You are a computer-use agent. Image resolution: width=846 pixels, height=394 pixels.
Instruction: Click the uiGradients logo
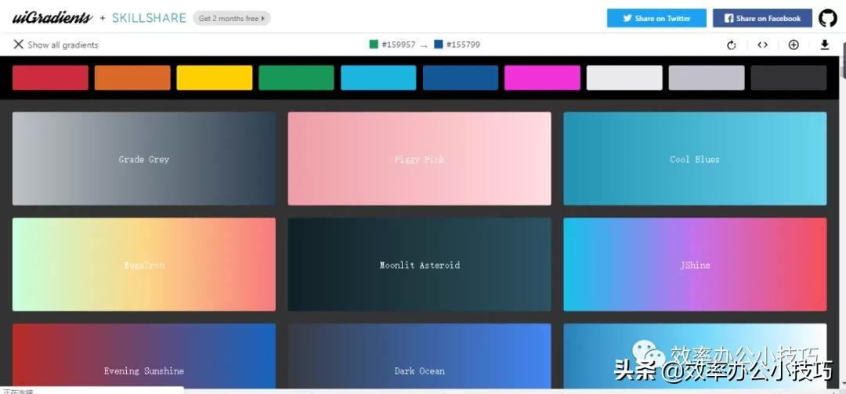pyautogui.click(x=52, y=18)
